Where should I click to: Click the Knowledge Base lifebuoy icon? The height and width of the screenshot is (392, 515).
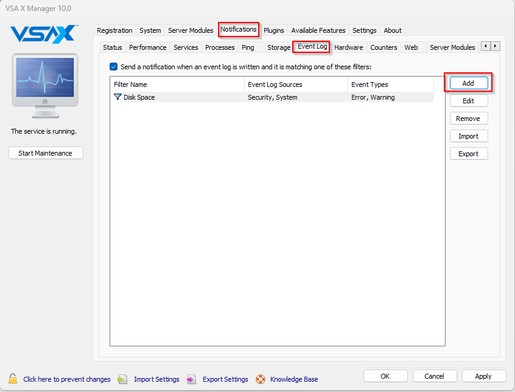pyautogui.click(x=261, y=379)
